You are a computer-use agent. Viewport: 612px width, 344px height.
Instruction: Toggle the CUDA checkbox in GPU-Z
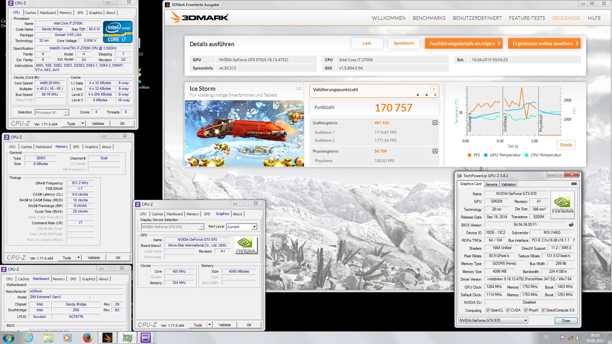tap(508, 310)
